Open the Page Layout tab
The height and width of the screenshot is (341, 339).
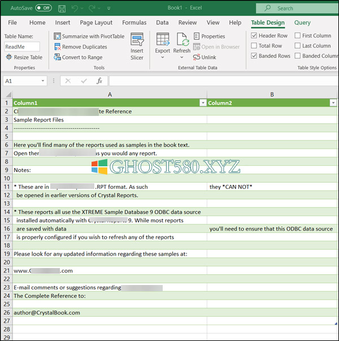[96, 23]
